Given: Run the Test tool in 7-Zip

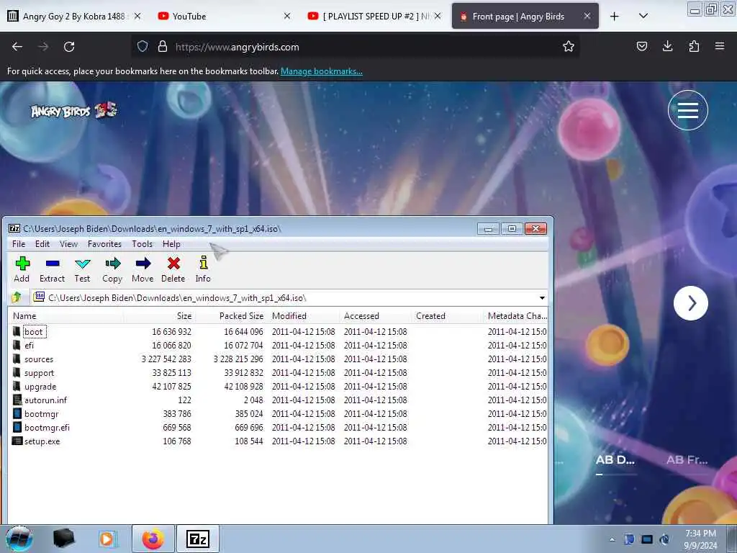Looking at the screenshot, I should tap(82, 269).
